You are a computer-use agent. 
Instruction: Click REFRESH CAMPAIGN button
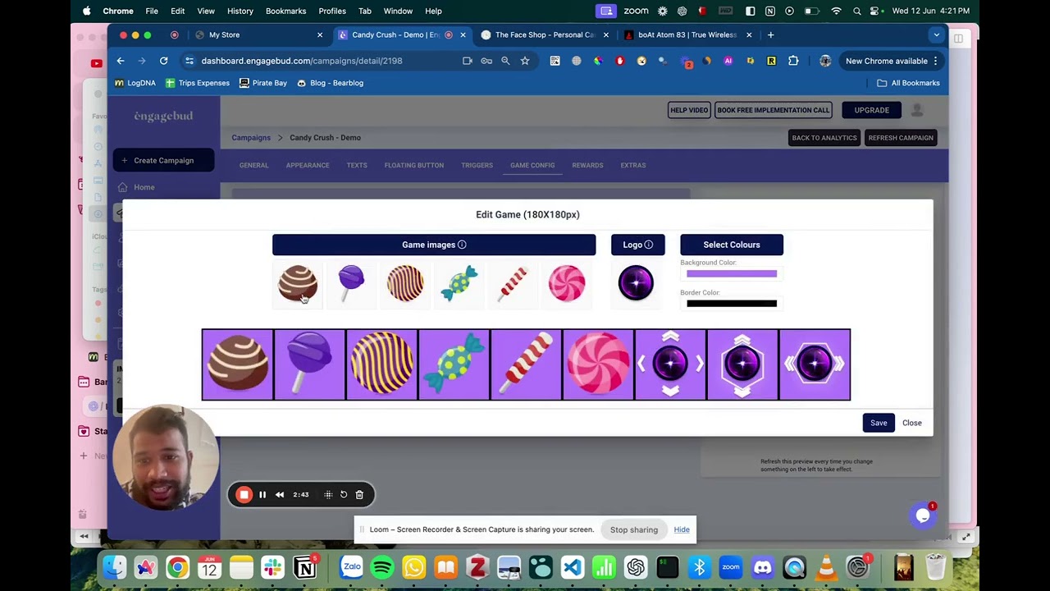point(901,138)
